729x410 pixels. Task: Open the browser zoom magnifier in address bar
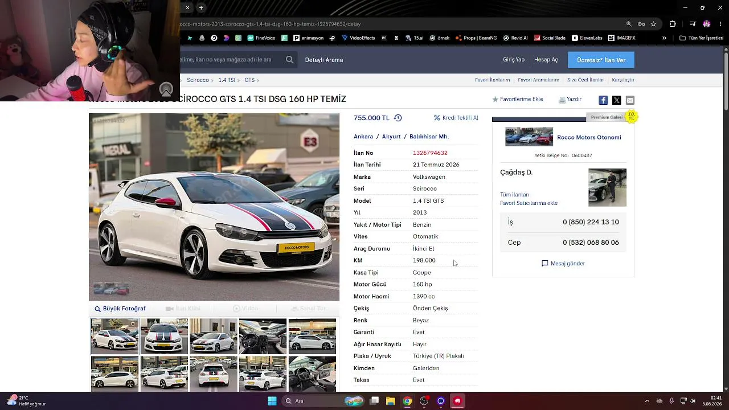629,24
